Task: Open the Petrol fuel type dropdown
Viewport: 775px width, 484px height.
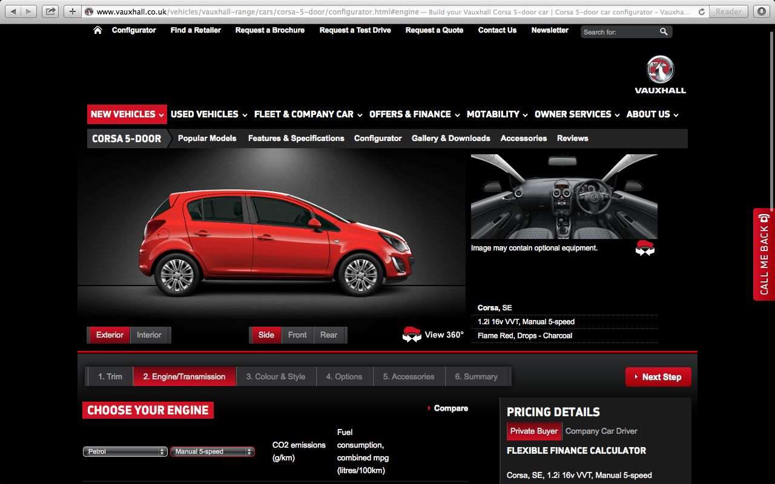Action: click(125, 451)
